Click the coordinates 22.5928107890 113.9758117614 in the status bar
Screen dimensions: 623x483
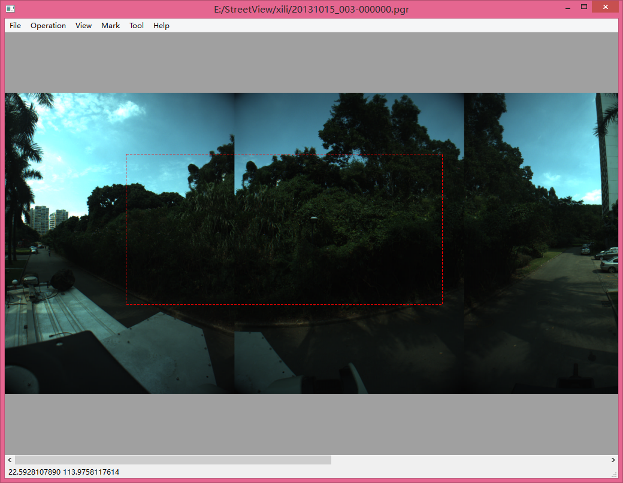pos(63,472)
